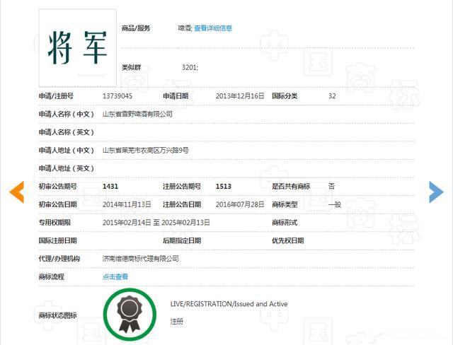The image size is (453, 345).
Task: Open the 将军 trademark image
Action: [x=77, y=47]
